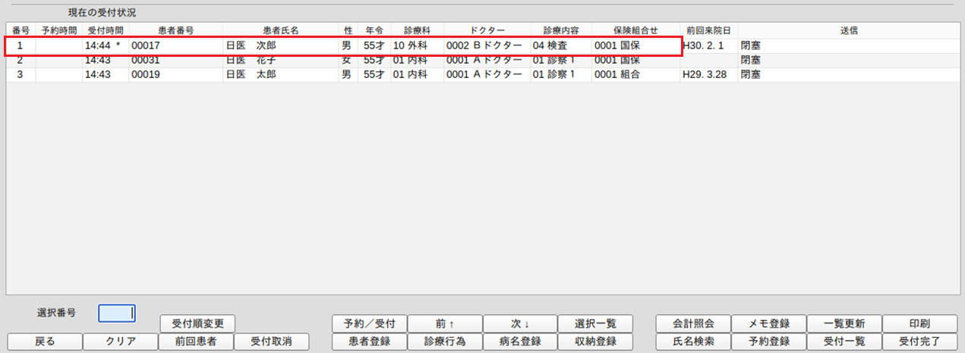Select patient 日医 花子
This screenshot has width=965, height=353.
click(250, 60)
